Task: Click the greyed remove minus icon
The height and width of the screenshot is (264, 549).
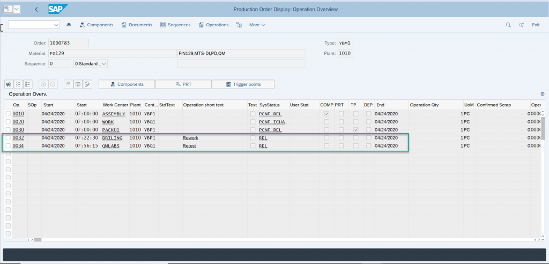Action: (x=53, y=84)
